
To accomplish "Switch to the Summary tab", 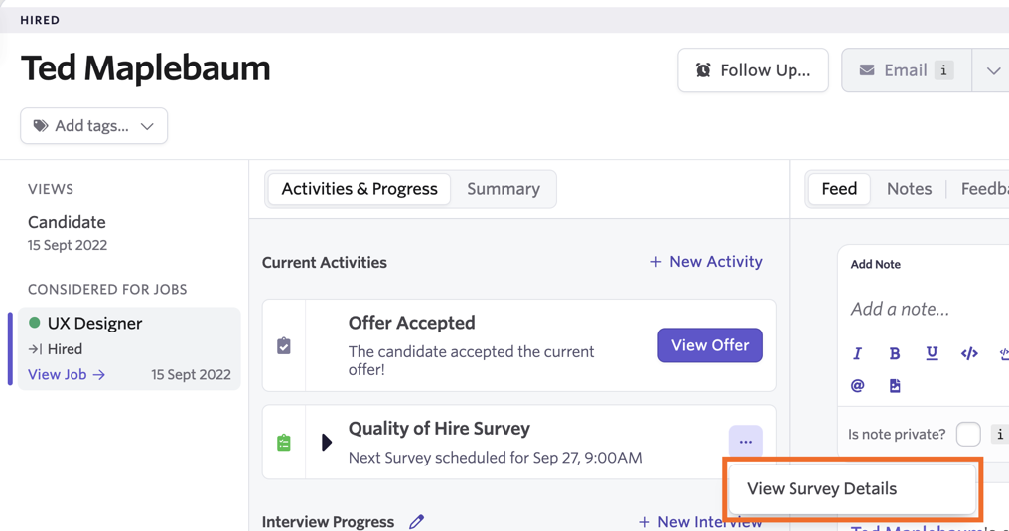I will pyautogui.click(x=504, y=189).
